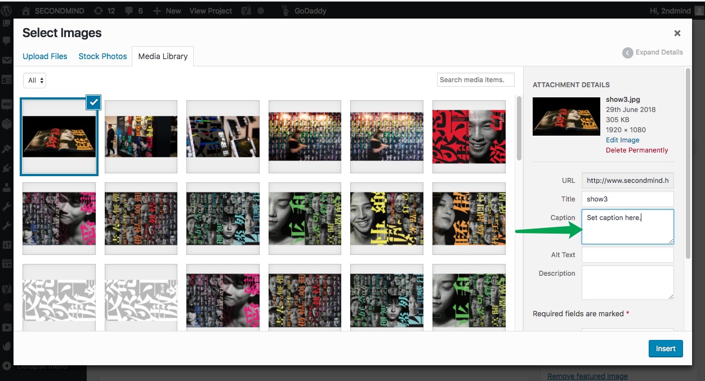This screenshot has height=381, width=705.
Task: Open the 6 comments bubble in the admin bar
Action: pyautogui.click(x=133, y=11)
